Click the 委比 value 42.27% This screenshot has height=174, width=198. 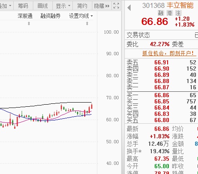[160, 44]
